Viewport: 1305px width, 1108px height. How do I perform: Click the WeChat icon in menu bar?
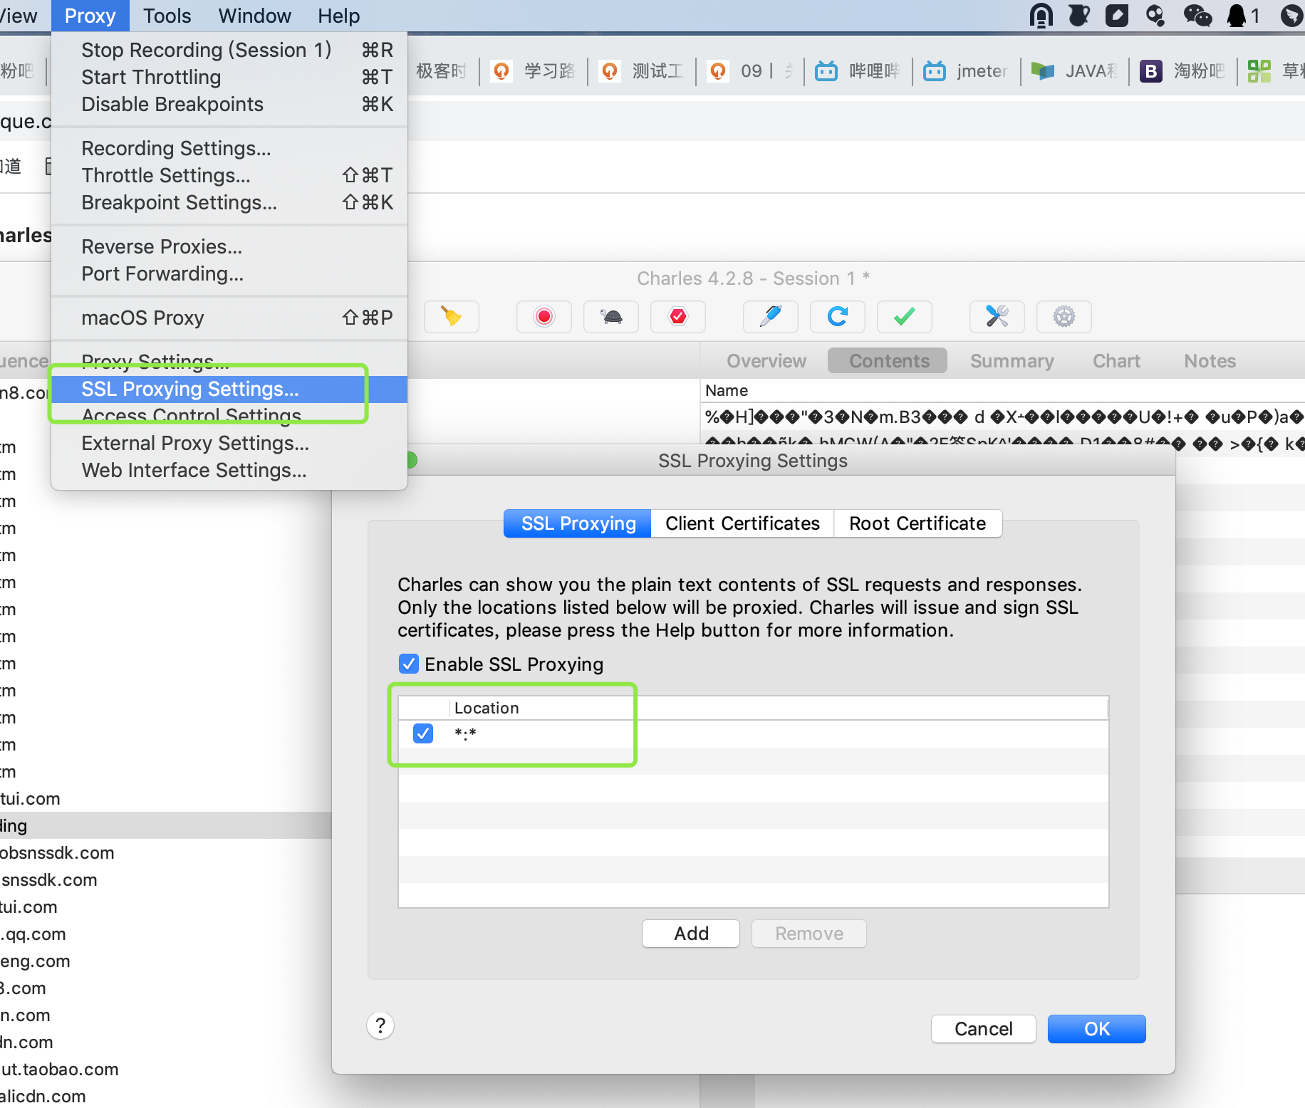(1197, 15)
